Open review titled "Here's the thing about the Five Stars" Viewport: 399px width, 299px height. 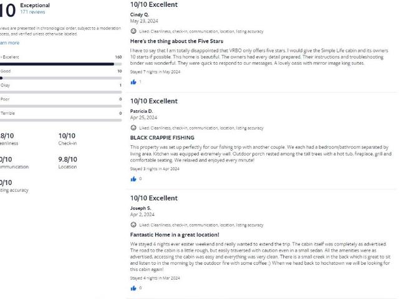click(176, 41)
